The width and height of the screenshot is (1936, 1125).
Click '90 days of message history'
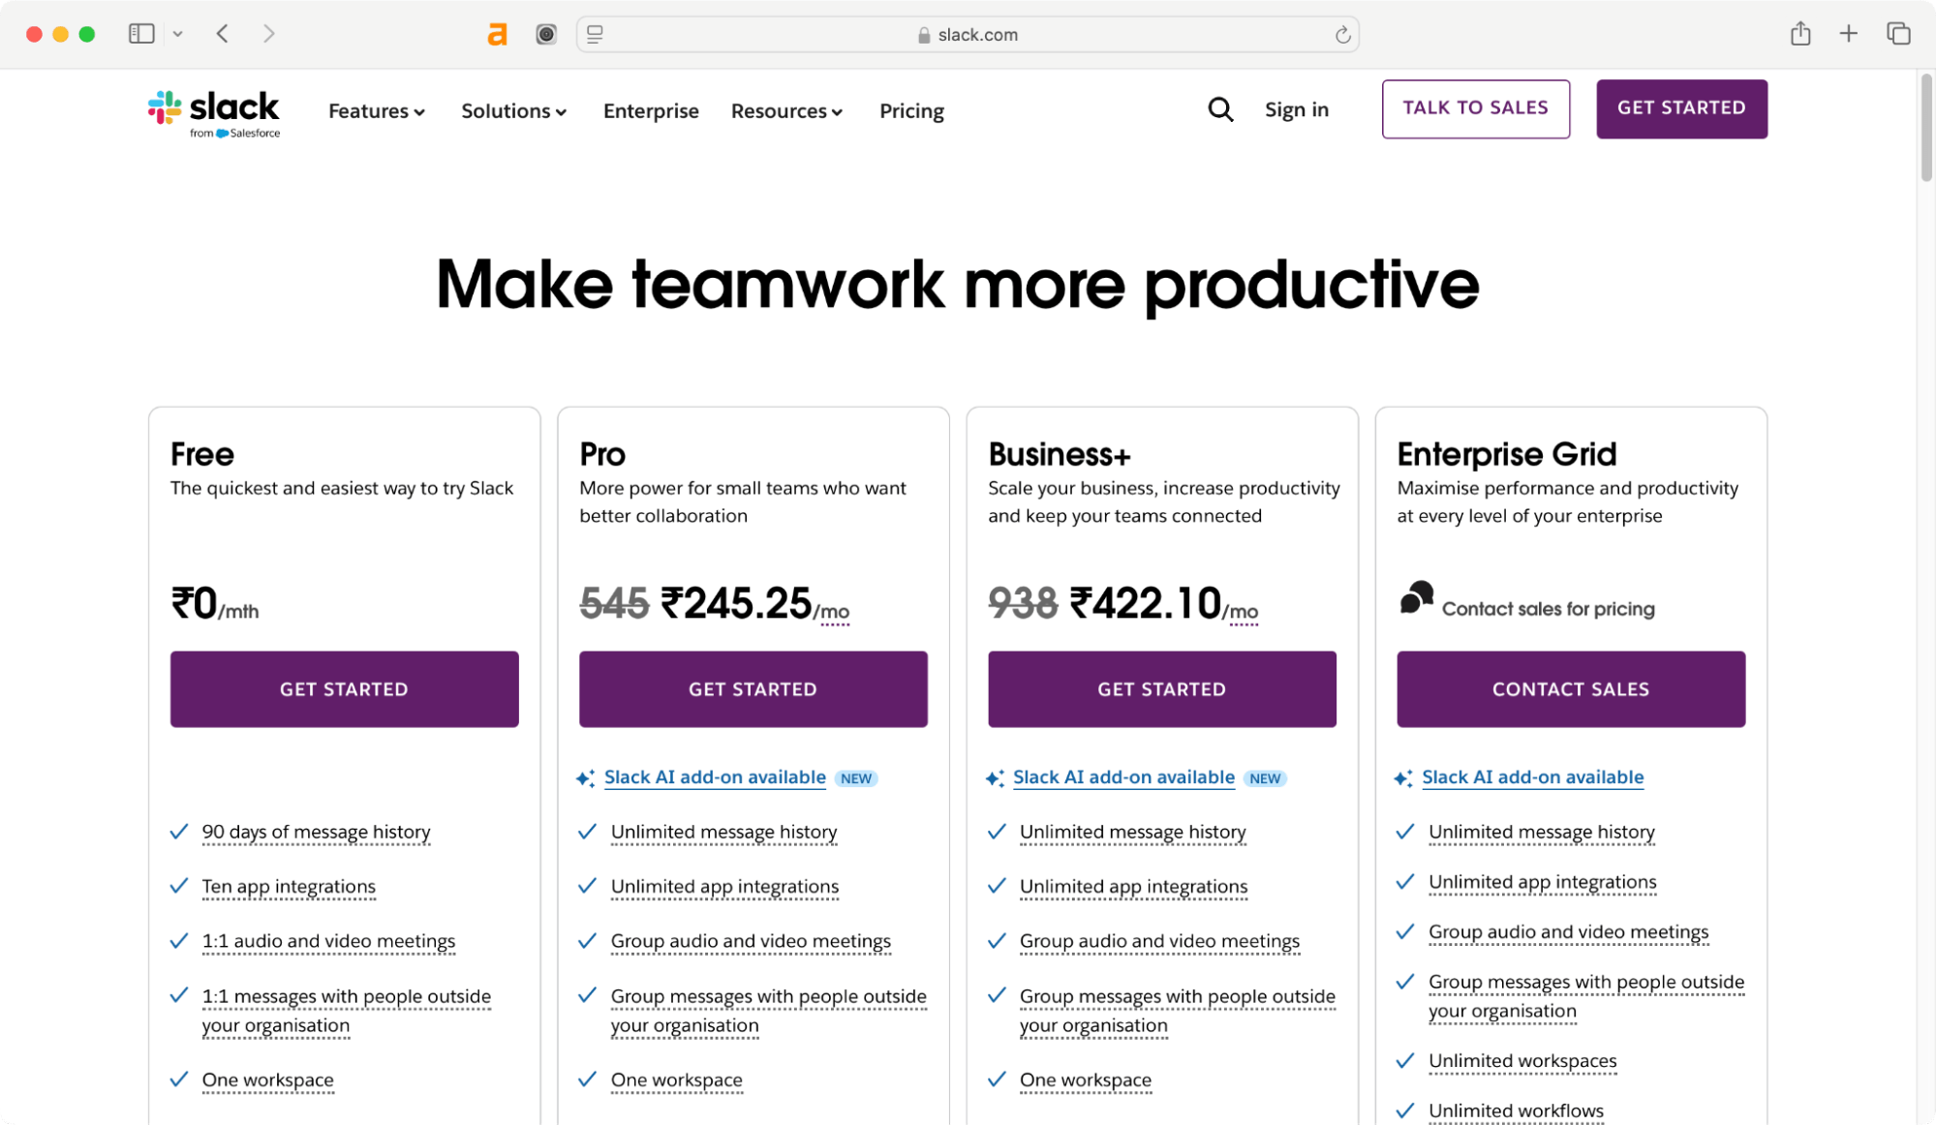click(x=316, y=833)
